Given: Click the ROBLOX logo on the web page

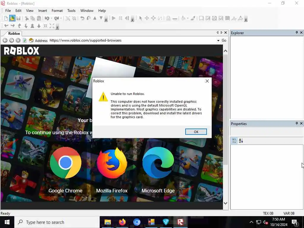Looking at the screenshot, I should (21, 51).
